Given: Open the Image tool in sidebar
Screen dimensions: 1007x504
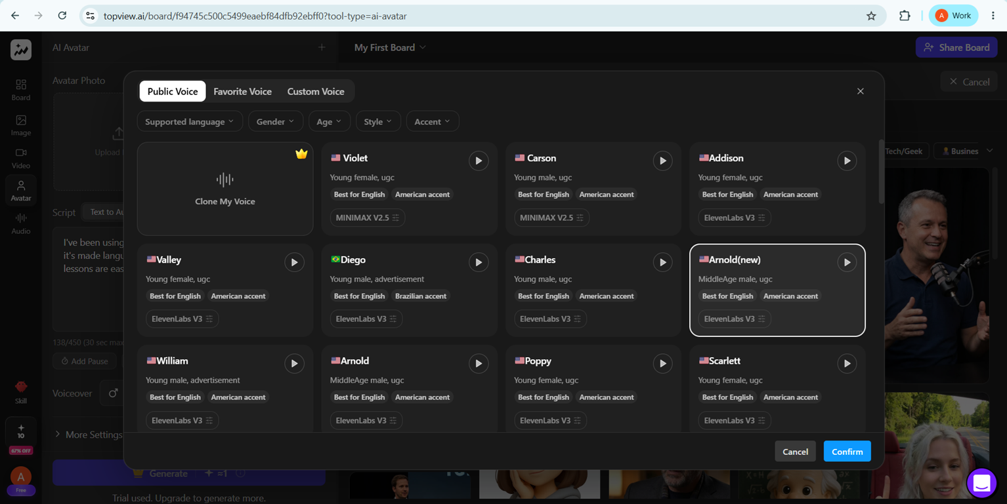Looking at the screenshot, I should 21,125.
